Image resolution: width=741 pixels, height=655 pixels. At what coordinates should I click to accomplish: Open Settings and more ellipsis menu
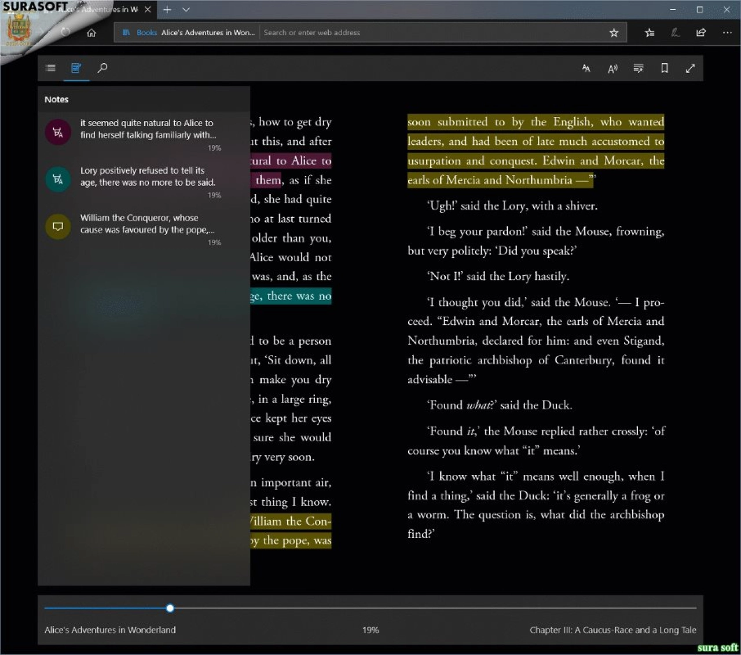727,33
